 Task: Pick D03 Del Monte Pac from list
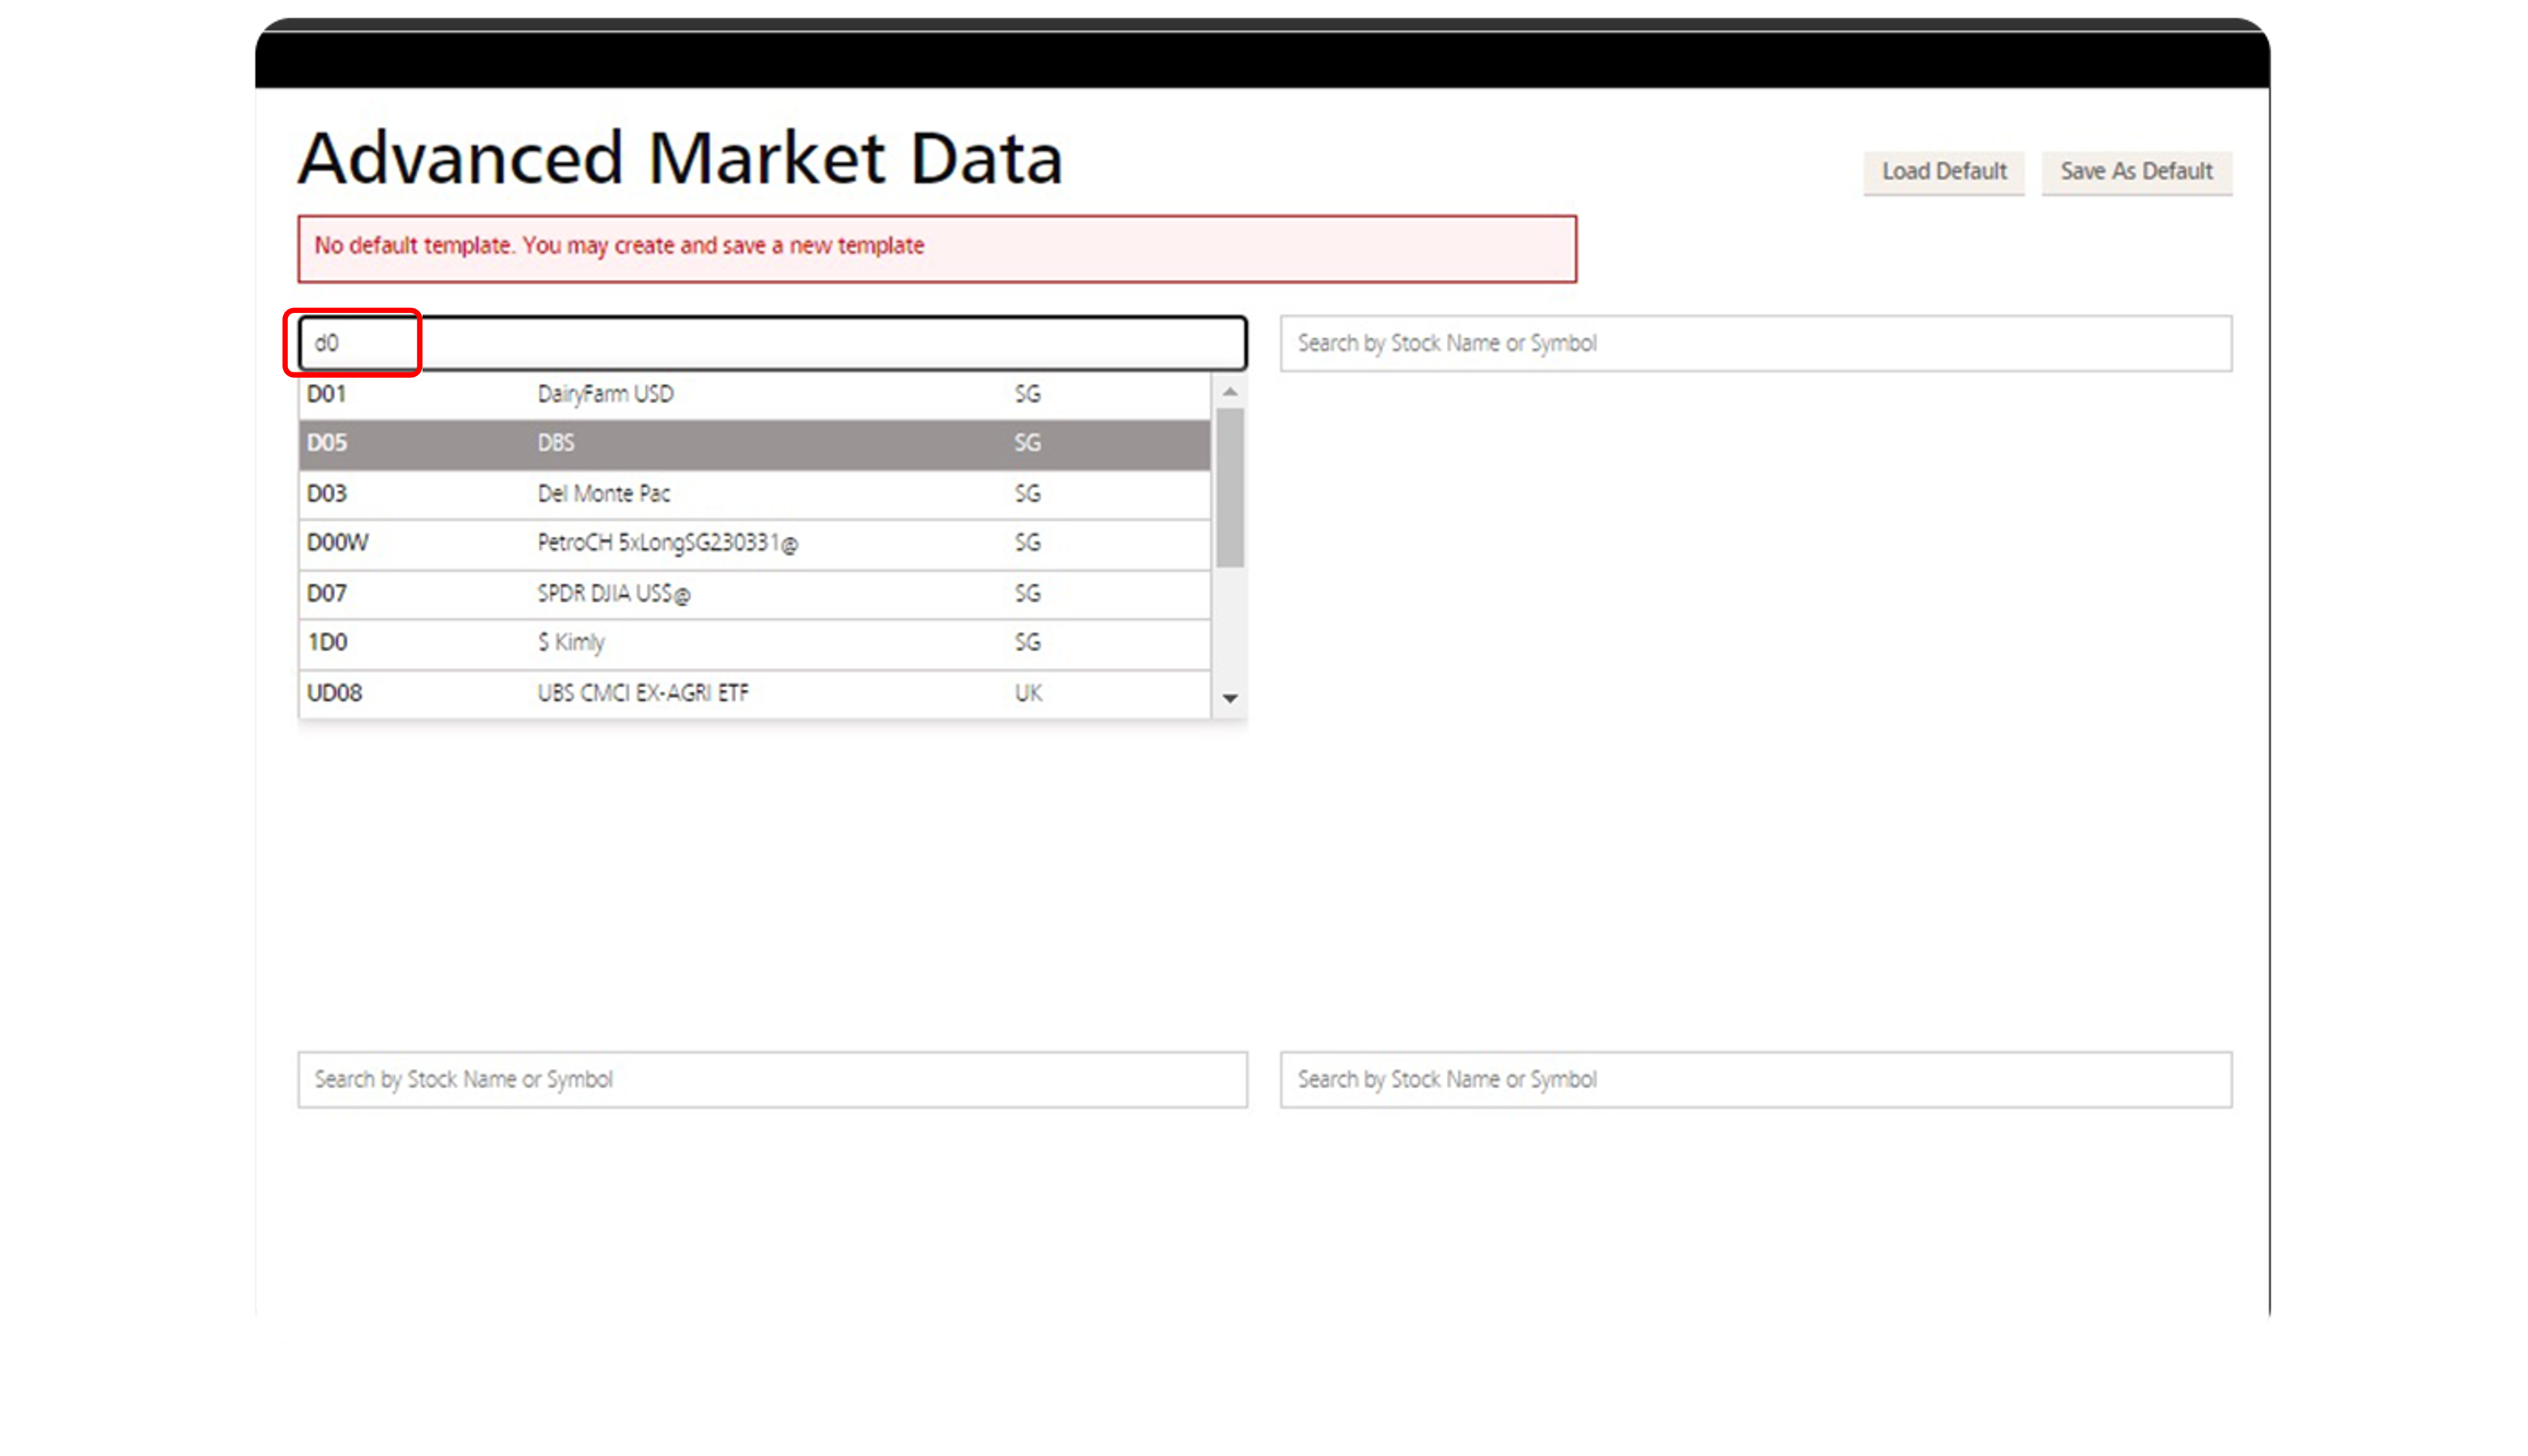pyautogui.click(x=754, y=494)
